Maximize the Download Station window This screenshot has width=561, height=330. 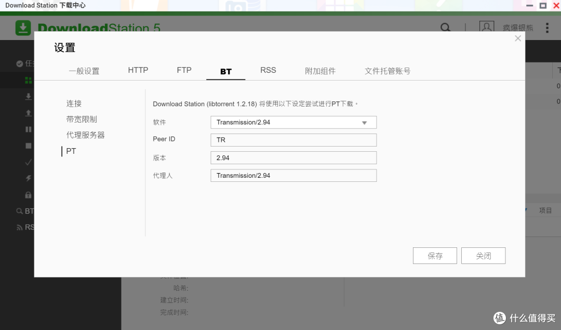point(543,5)
